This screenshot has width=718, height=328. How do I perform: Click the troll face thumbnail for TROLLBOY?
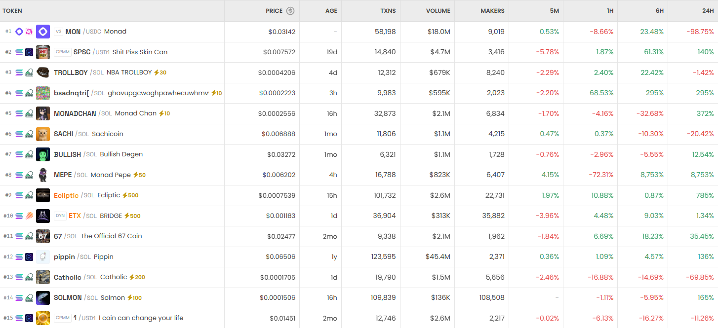point(43,73)
